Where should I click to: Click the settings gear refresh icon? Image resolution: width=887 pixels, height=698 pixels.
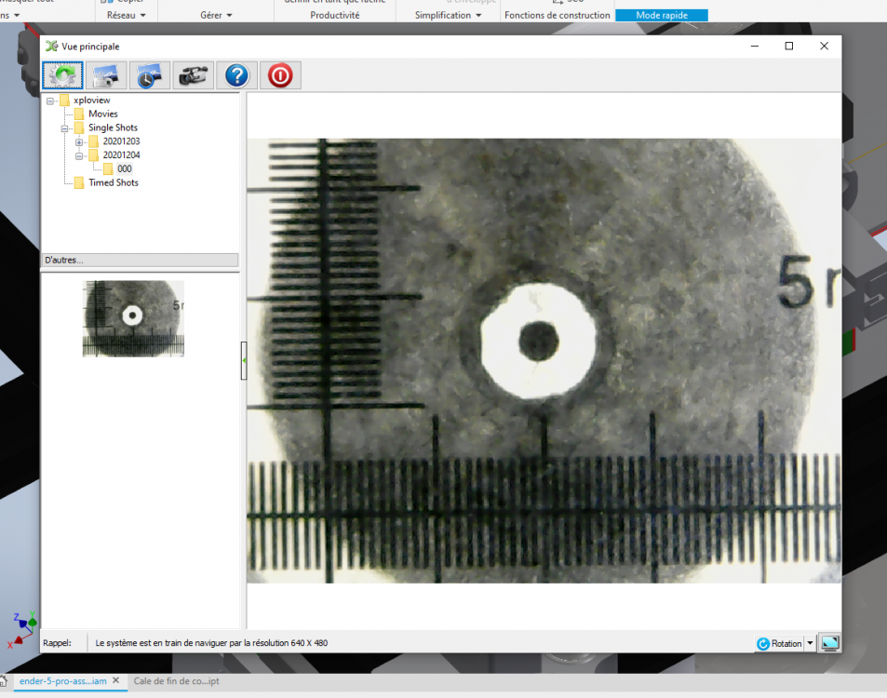tap(62, 75)
